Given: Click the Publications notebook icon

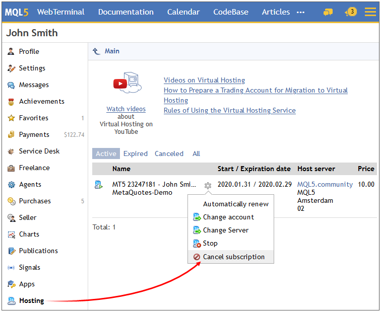Looking at the screenshot, I should pos(12,251).
